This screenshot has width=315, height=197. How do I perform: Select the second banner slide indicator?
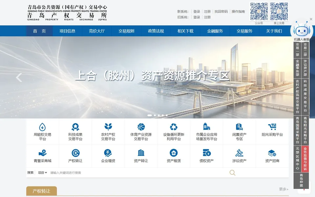point(155,115)
